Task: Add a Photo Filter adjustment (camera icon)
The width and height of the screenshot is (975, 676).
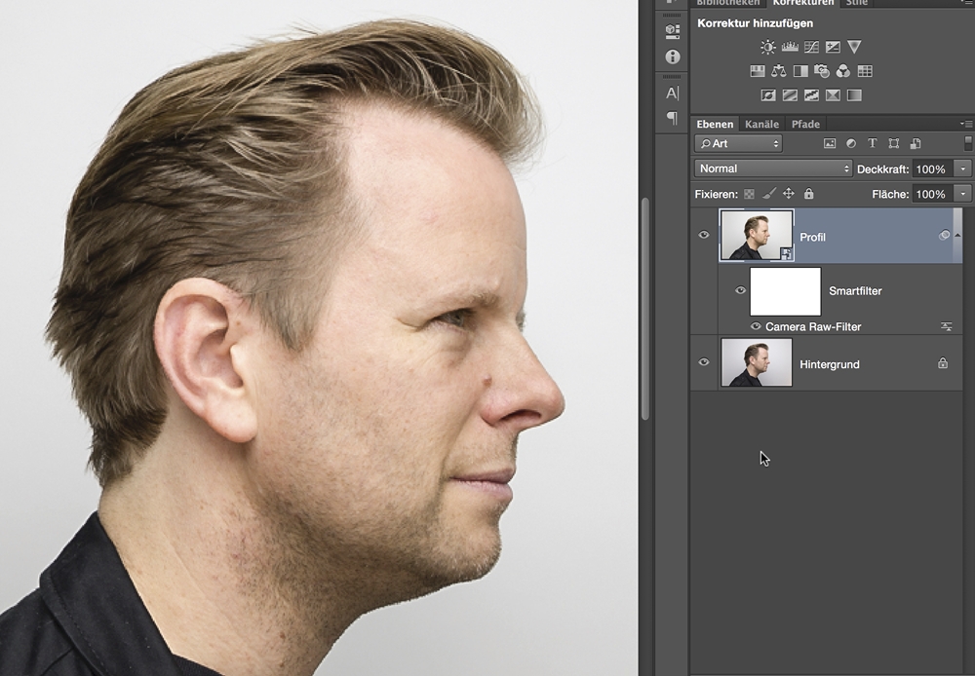Action: coord(821,71)
